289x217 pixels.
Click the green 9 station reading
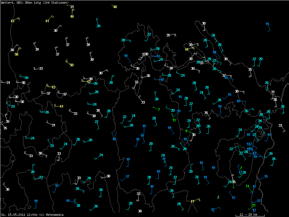coord(186,131)
